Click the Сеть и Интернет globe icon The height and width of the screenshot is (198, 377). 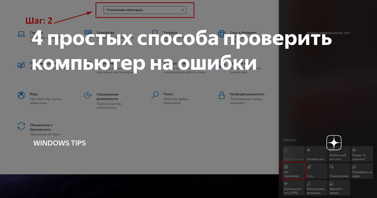coord(221,34)
